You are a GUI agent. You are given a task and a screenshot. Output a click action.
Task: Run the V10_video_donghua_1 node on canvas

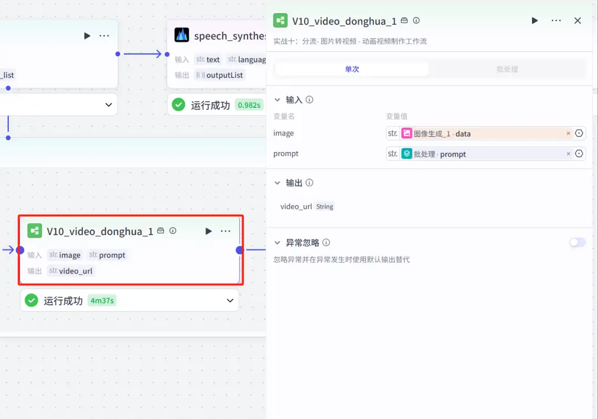pyautogui.click(x=208, y=231)
